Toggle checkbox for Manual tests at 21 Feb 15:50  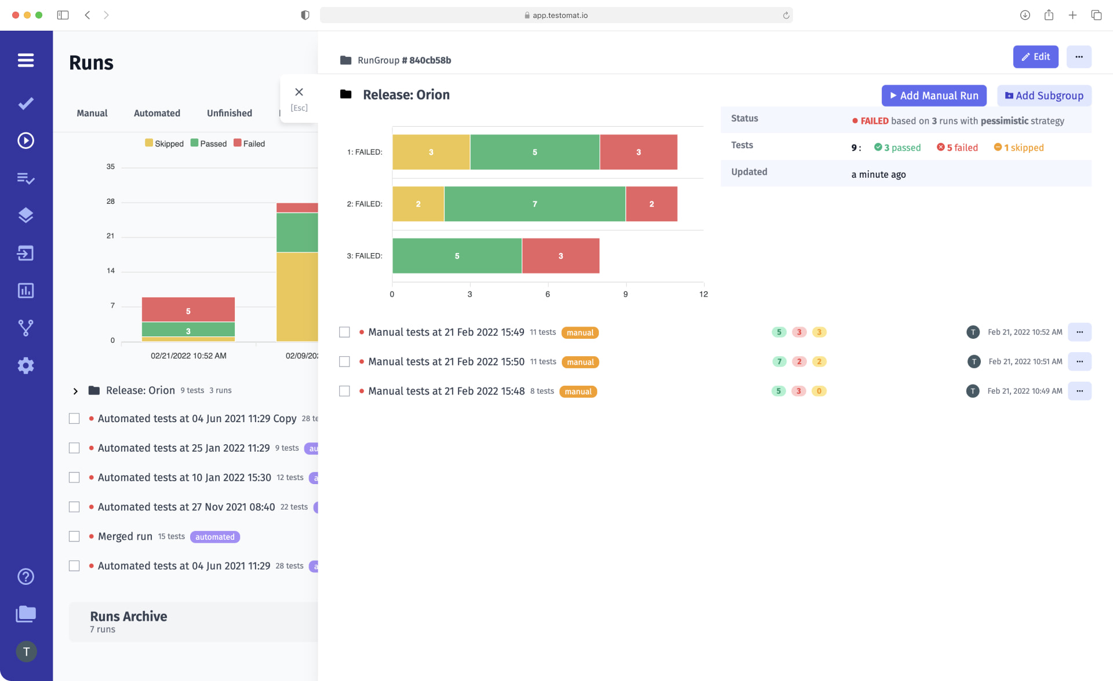[345, 361]
